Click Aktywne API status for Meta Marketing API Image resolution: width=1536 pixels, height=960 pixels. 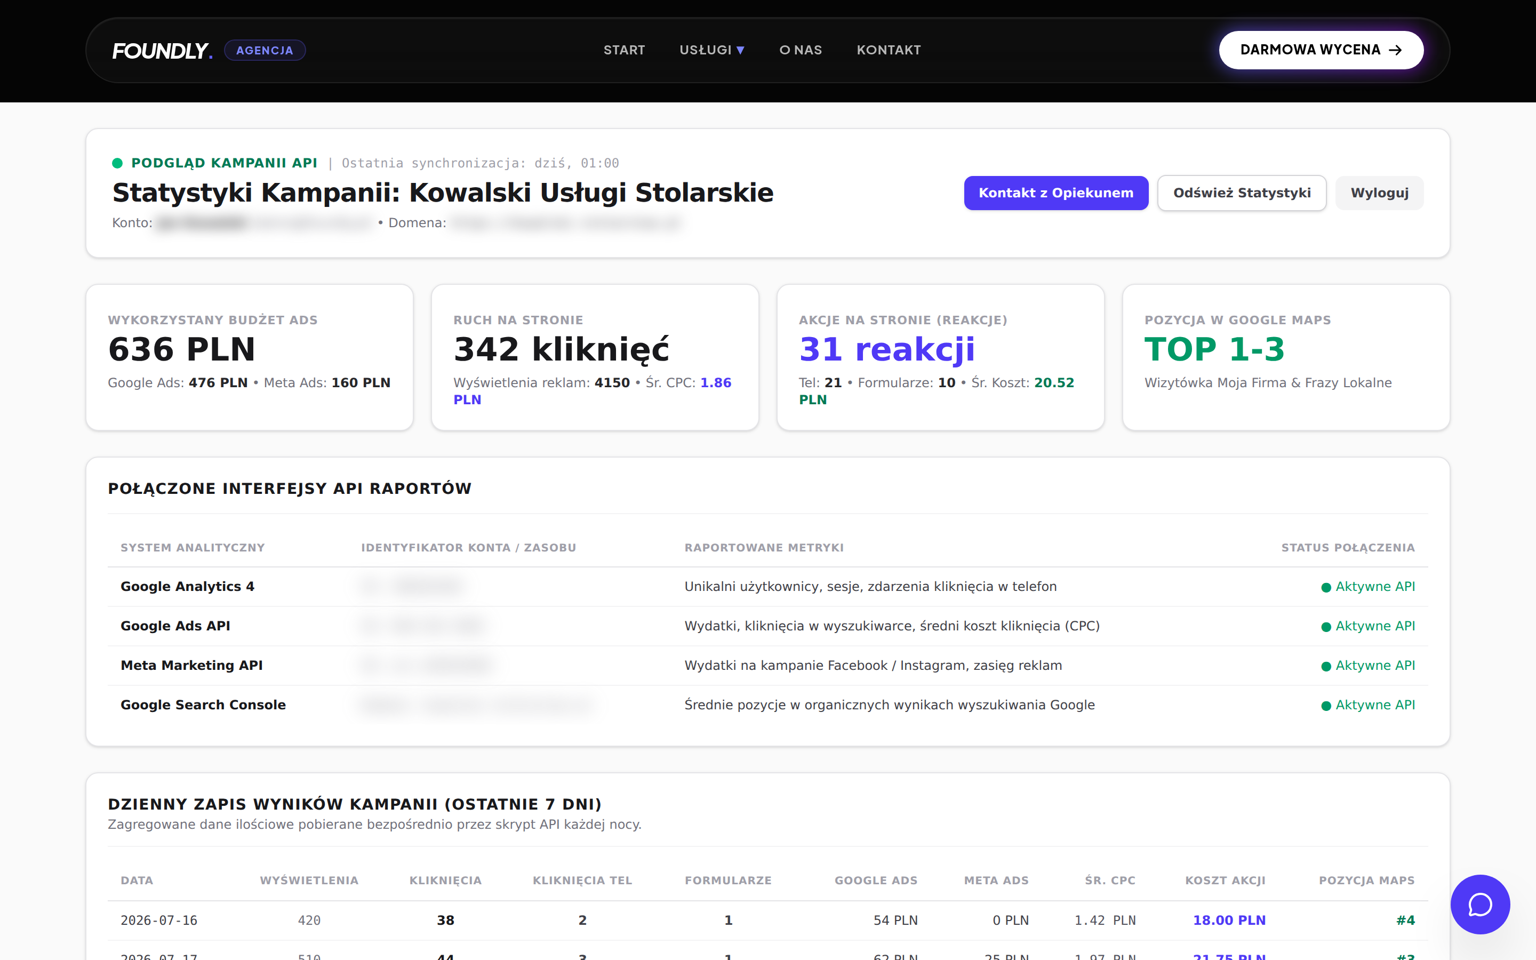click(x=1368, y=666)
